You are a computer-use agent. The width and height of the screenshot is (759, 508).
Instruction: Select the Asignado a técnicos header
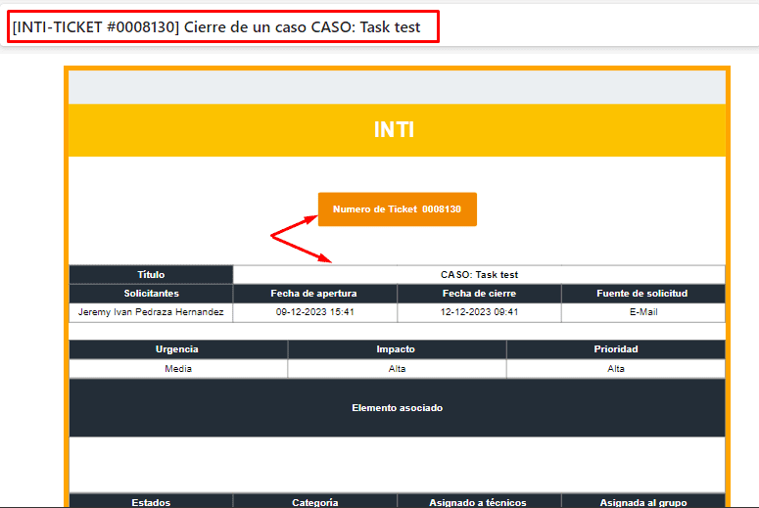click(479, 502)
